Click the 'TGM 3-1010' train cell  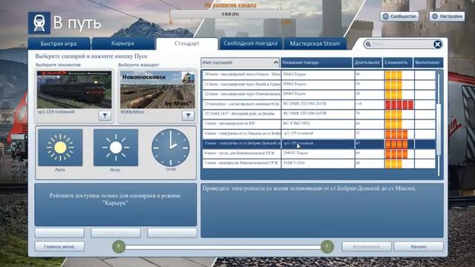(294, 163)
